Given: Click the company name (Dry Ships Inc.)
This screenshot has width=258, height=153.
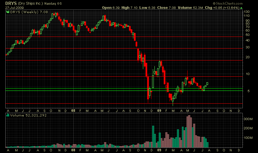Looking at the screenshot, I should pos(30,4).
